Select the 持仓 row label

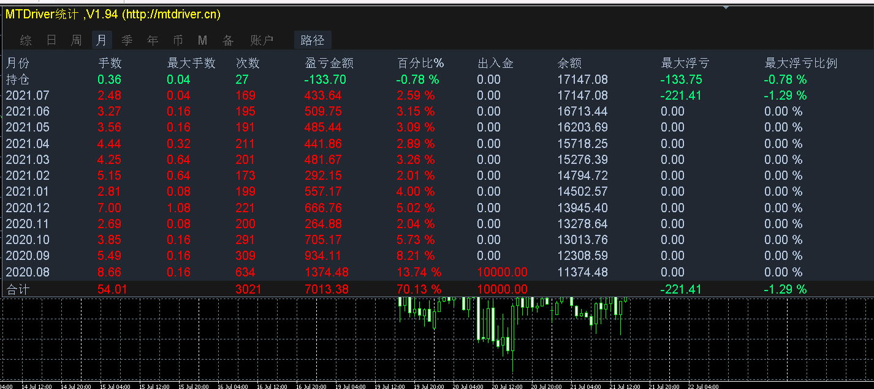[x=18, y=80]
